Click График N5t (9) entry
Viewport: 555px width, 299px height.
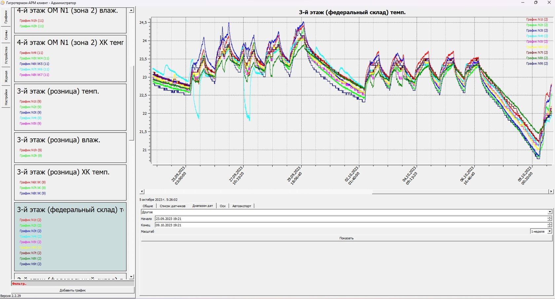30,124
